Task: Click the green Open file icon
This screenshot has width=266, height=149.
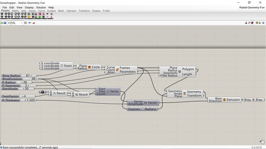Action: [x=2, y=23]
